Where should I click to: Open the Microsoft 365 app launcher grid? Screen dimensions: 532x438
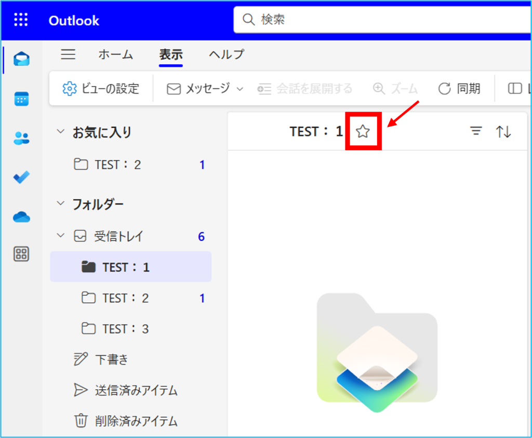click(21, 20)
